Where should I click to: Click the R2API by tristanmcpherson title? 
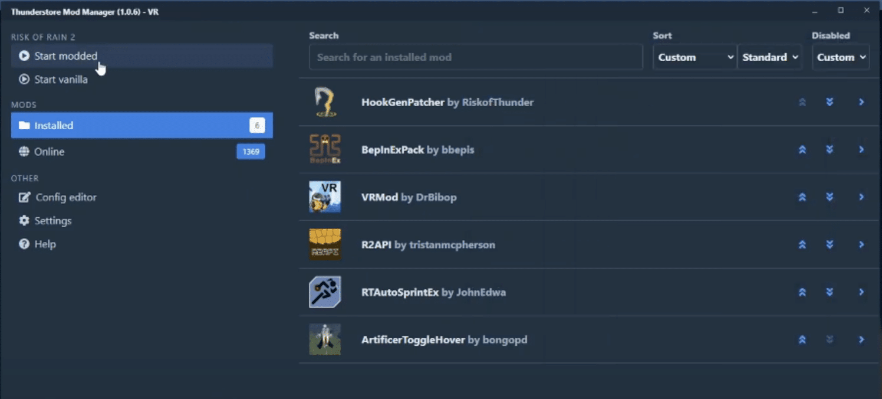pyautogui.click(x=428, y=245)
